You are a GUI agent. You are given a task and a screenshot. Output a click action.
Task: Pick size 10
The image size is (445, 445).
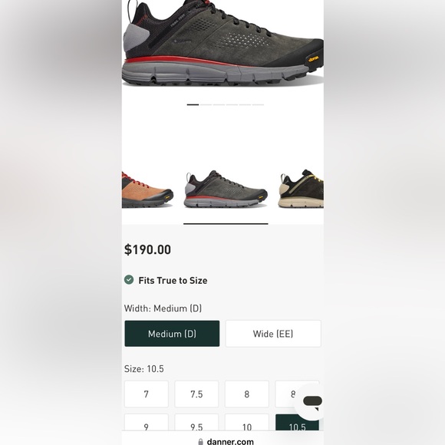[246, 423]
